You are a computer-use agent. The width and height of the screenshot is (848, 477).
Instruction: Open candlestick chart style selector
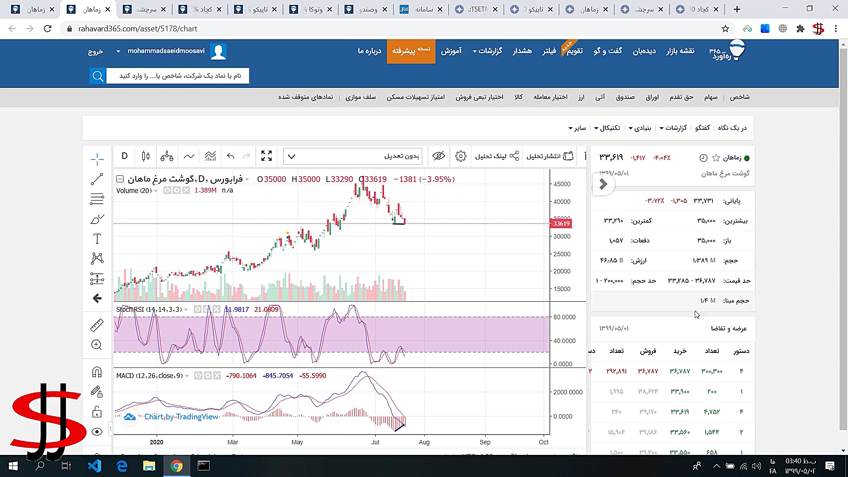pyautogui.click(x=146, y=156)
